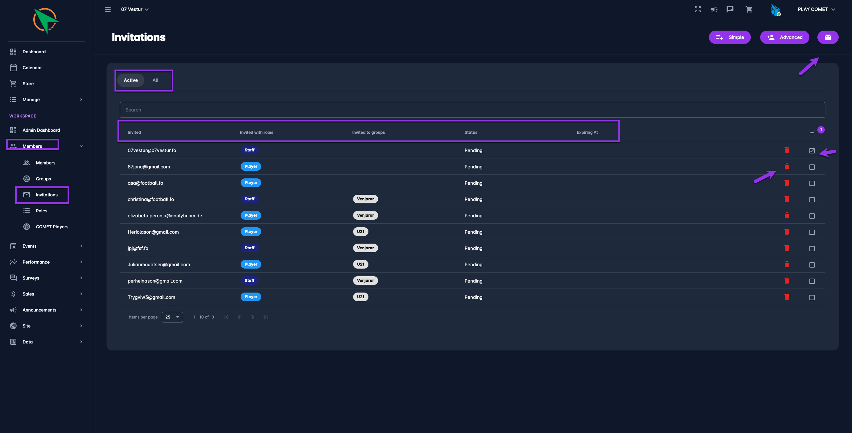Viewport: 852px width, 433px height.
Task: Select checkbox for christina@football.fo row
Action: (x=812, y=200)
